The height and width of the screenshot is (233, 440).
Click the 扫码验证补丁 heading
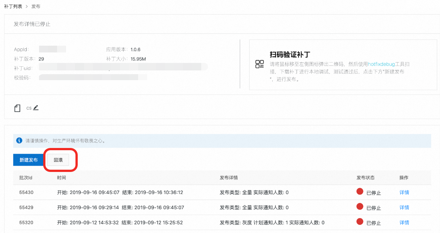point(290,54)
